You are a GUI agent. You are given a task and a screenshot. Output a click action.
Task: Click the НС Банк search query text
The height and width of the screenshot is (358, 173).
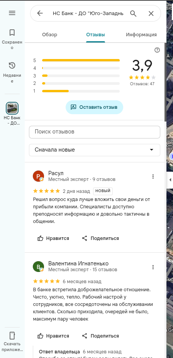[x=88, y=14]
